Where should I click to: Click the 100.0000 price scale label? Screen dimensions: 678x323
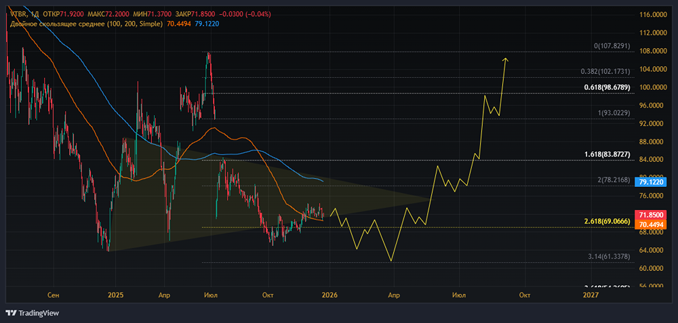click(x=653, y=87)
